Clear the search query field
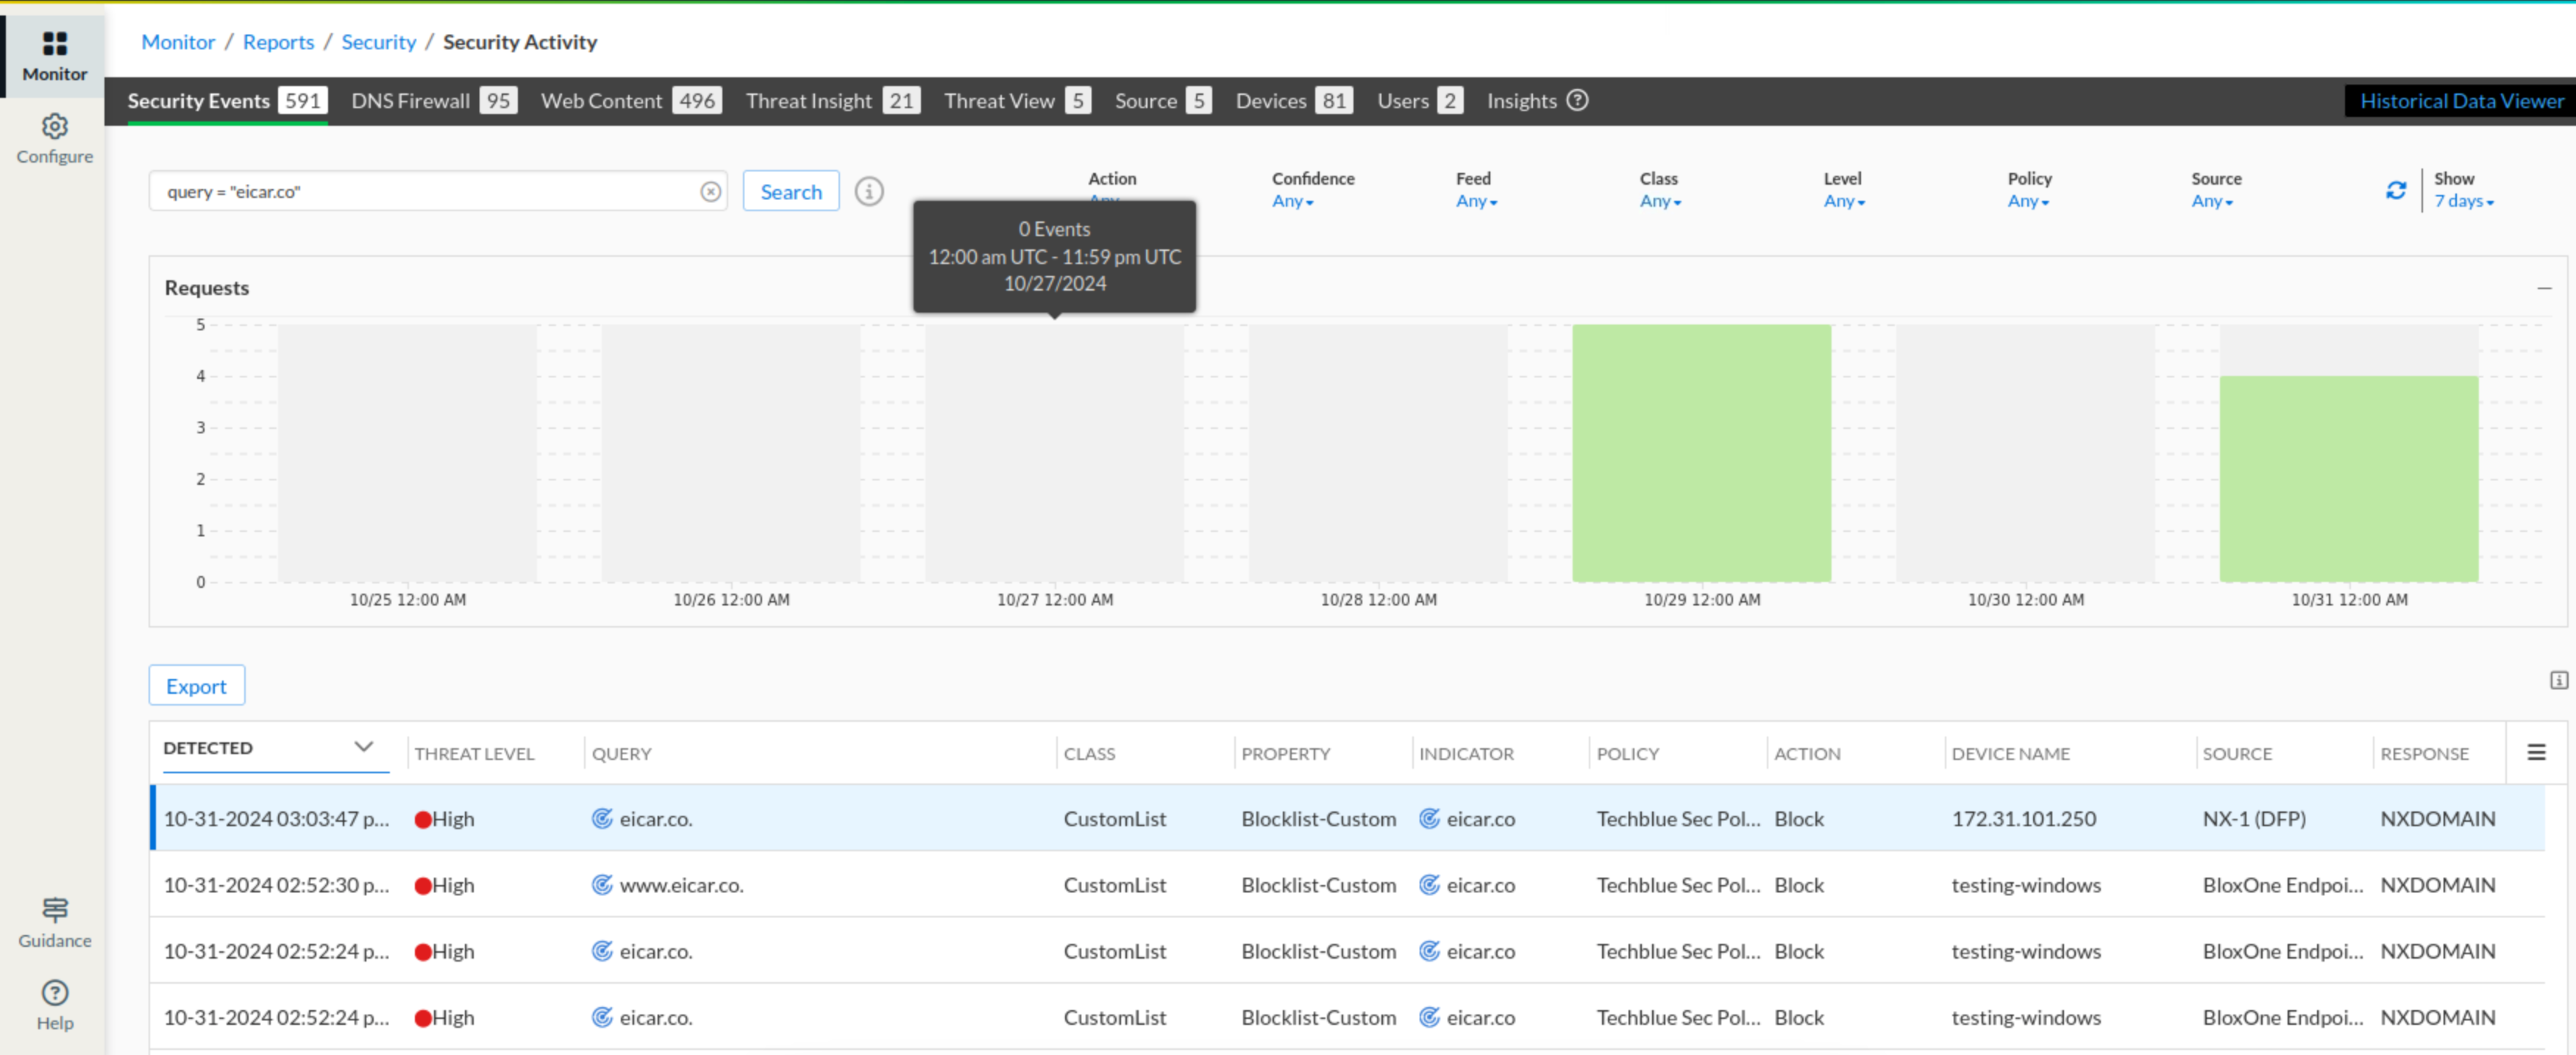This screenshot has height=1055, width=2576. pos(710,192)
